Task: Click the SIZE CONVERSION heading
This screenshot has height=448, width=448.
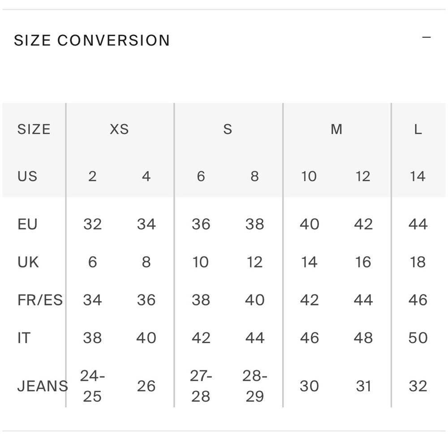Action: pos(92,40)
